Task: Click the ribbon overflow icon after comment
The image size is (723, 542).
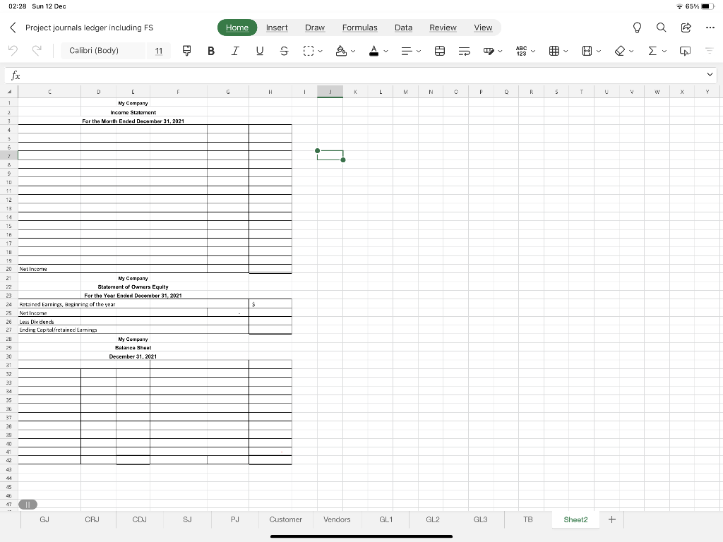Action: (x=709, y=51)
